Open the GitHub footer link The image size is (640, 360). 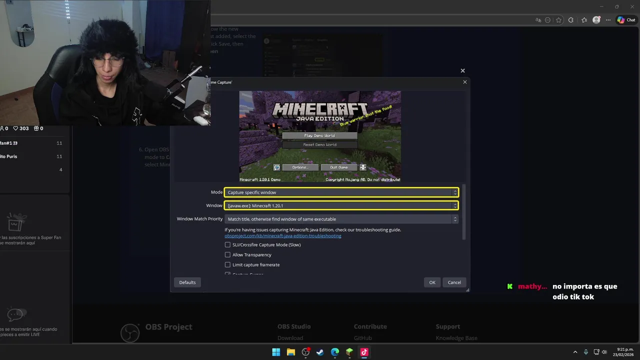pyautogui.click(x=363, y=338)
